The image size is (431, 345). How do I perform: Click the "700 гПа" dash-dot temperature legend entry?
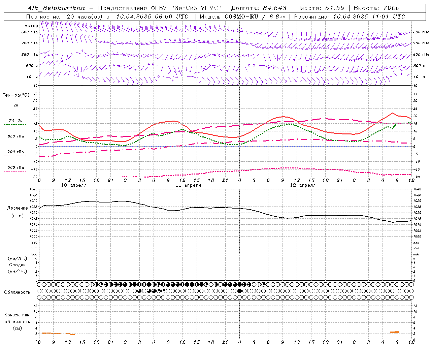tap(15, 153)
